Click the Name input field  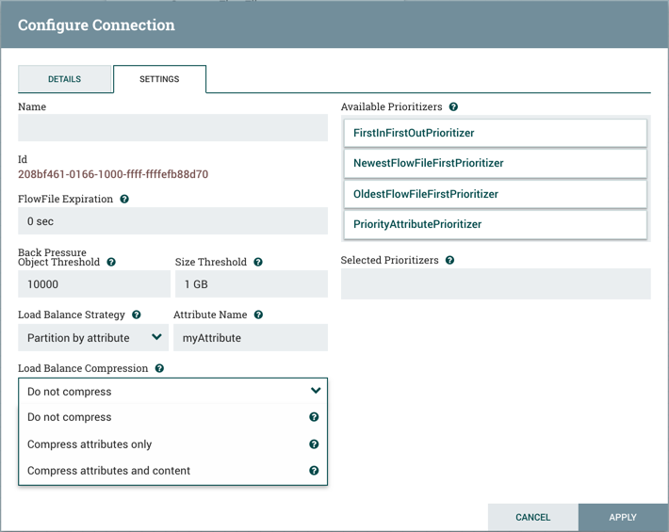[172, 128]
